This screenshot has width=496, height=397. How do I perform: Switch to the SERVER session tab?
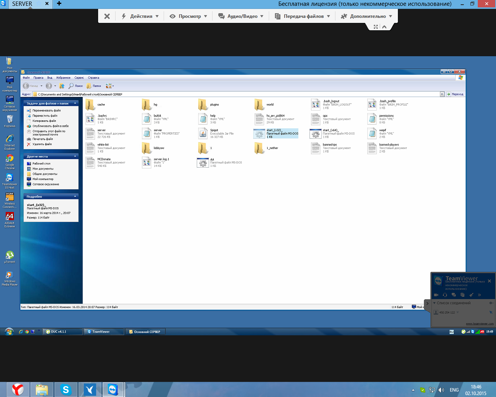pos(22,4)
